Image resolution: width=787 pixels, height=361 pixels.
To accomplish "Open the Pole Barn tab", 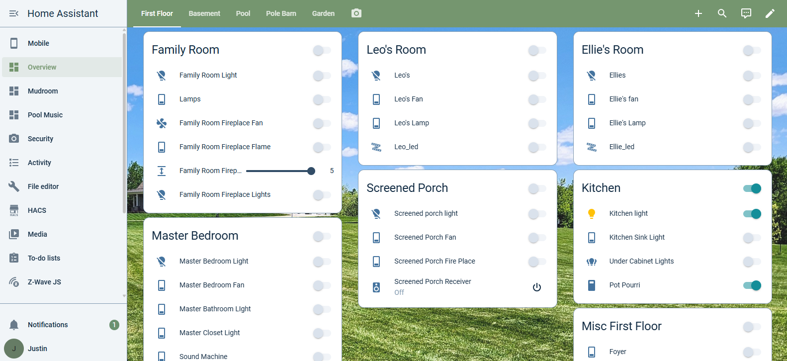I will [281, 13].
